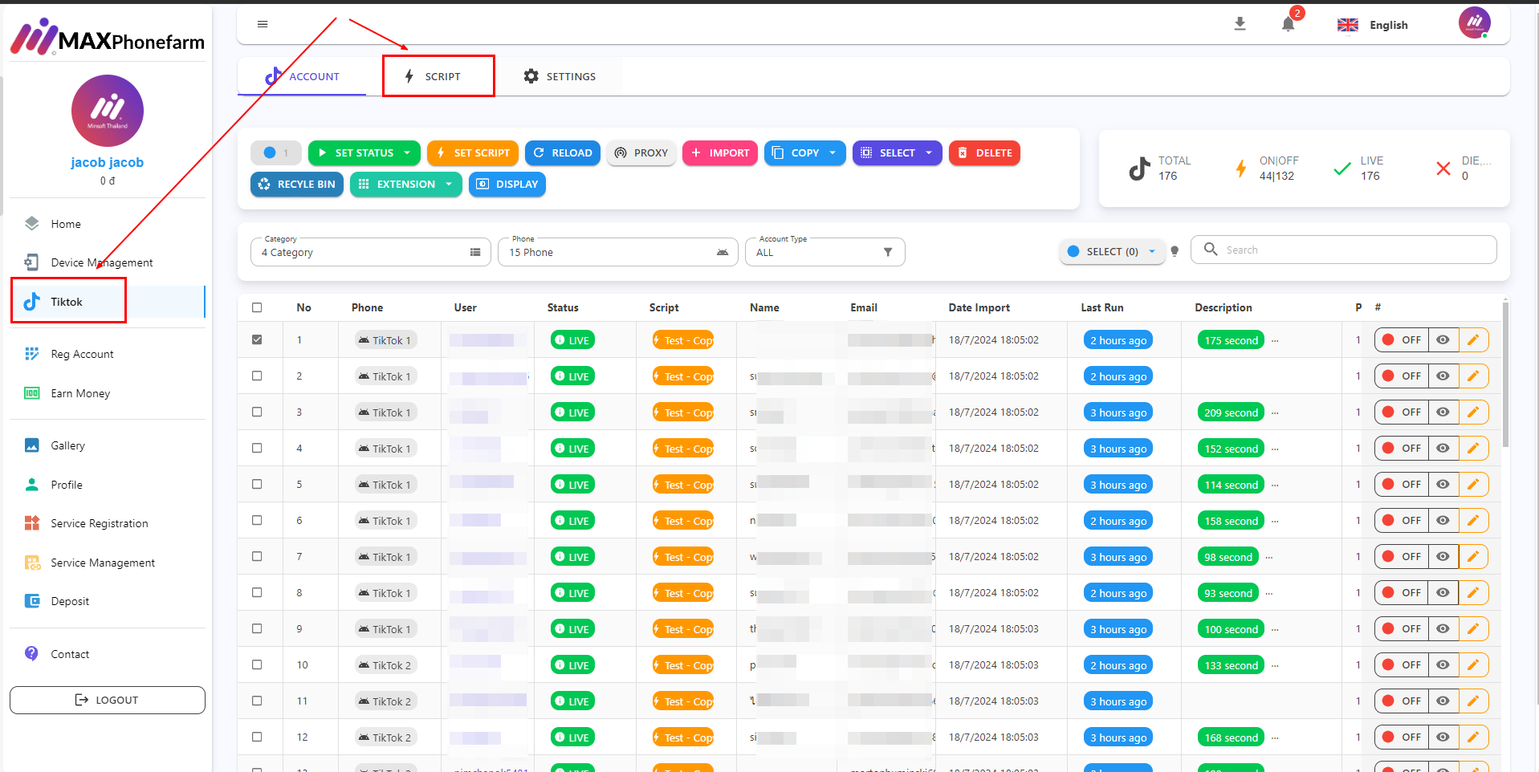Click the Gallery sidebar icon

(x=32, y=445)
